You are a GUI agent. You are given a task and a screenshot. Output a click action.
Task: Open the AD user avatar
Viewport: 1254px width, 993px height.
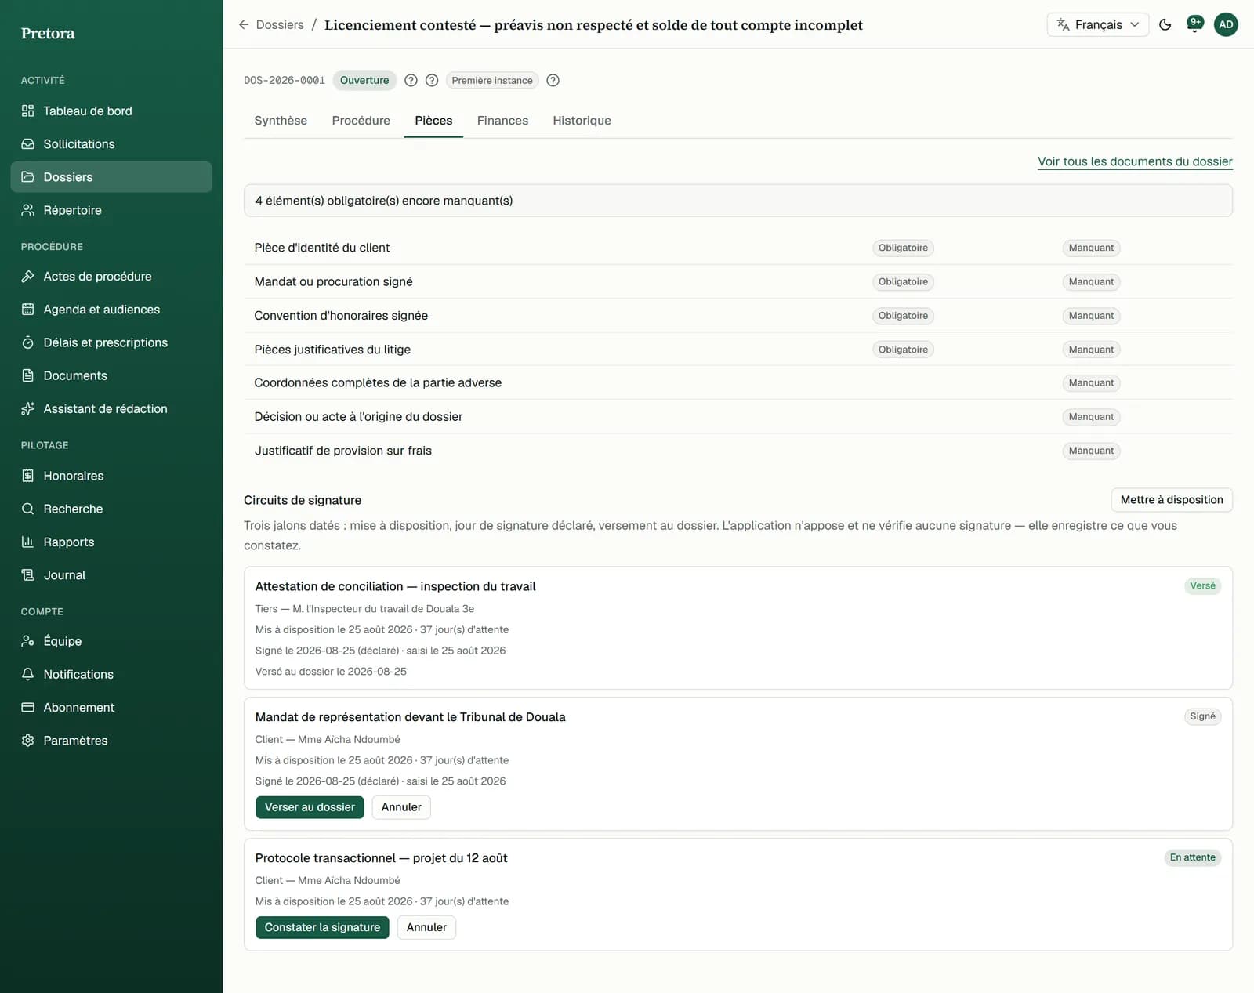click(x=1226, y=24)
